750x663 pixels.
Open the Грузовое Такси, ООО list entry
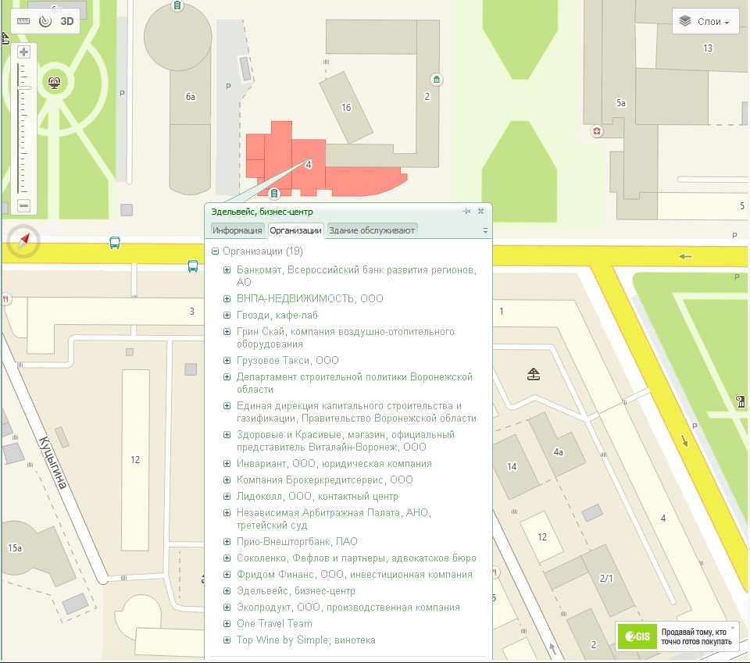click(x=287, y=360)
